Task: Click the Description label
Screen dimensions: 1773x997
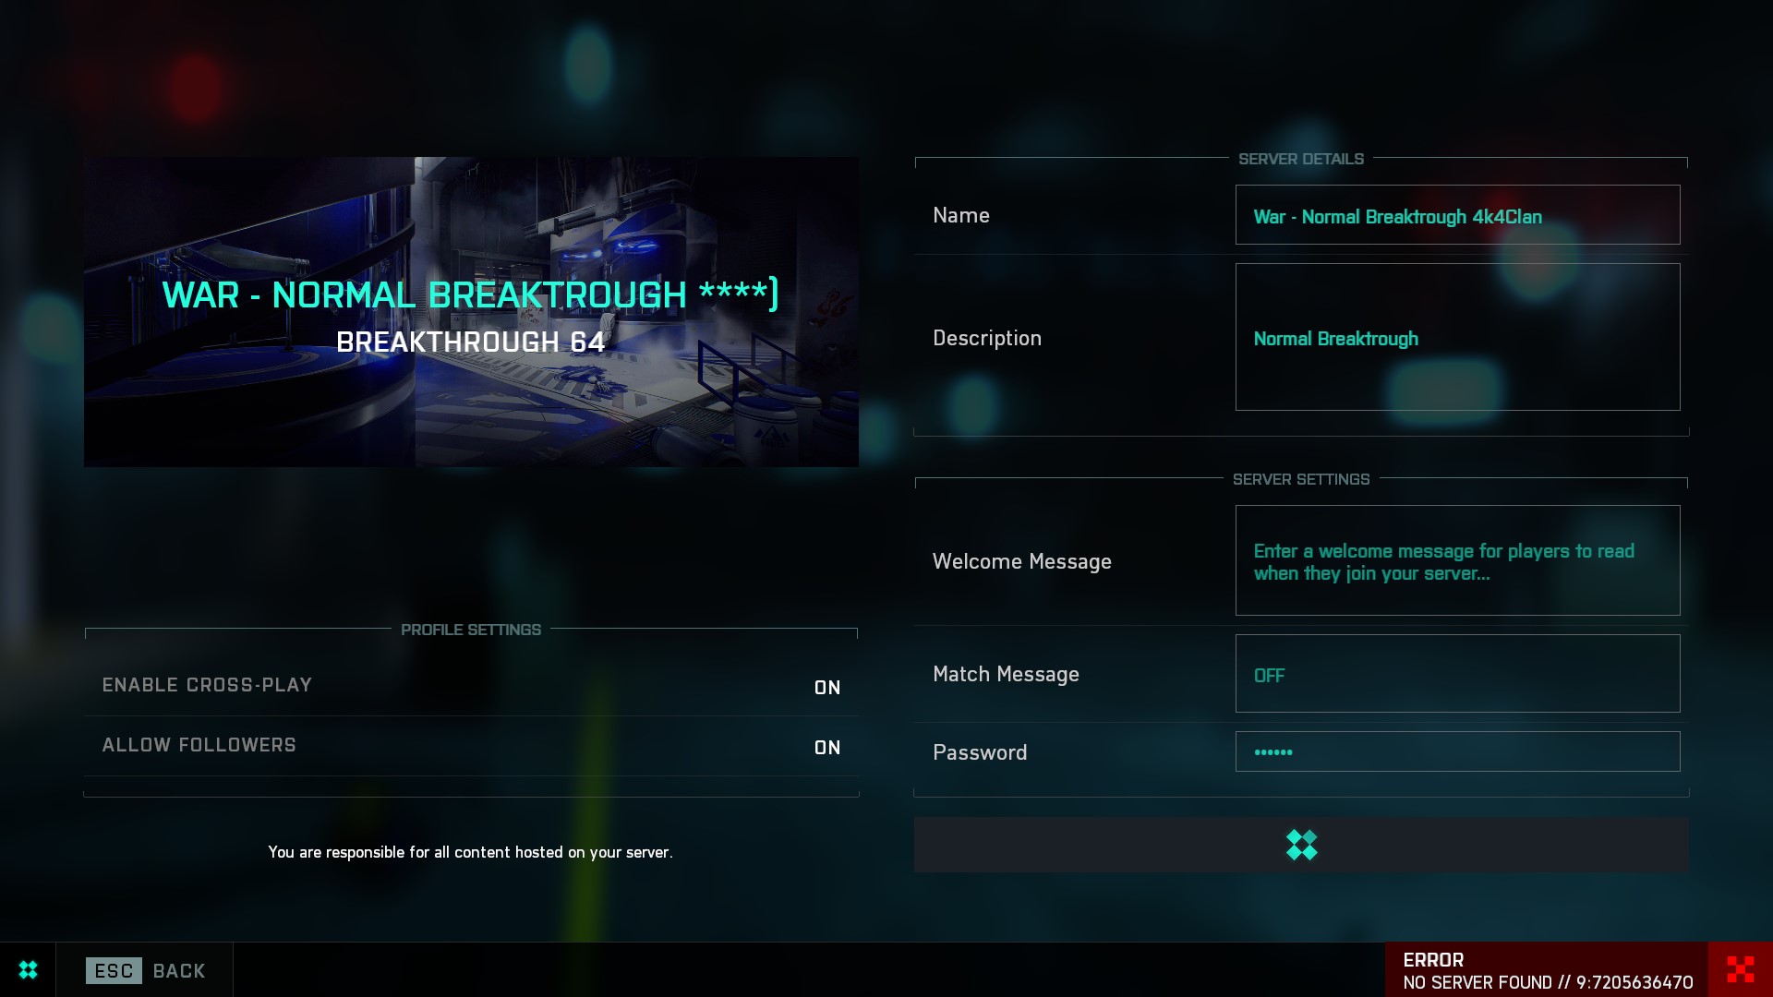Action: pyautogui.click(x=987, y=338)
